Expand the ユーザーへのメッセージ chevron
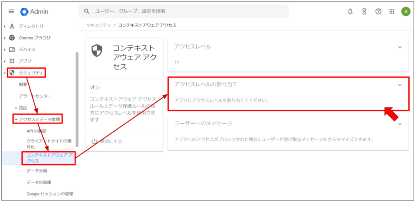 point(400,124)
